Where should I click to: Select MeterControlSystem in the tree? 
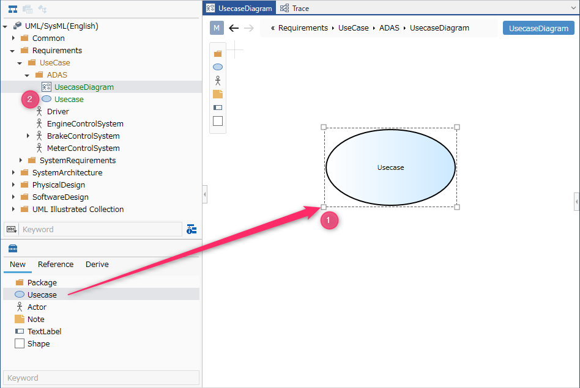83,148
